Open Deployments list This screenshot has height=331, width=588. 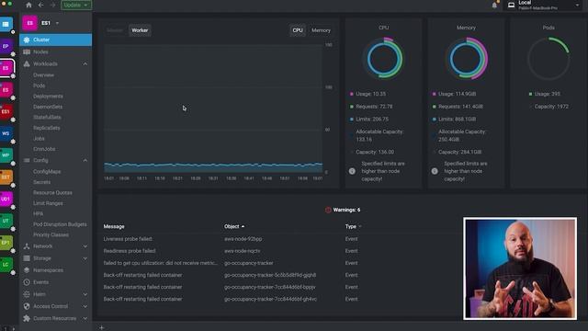[x=48, y=96]
